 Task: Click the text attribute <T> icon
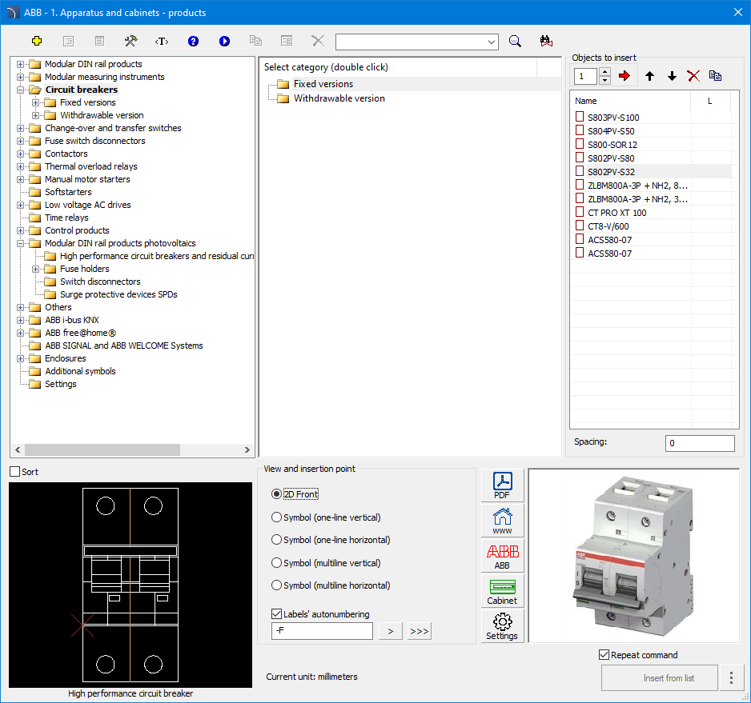162,41
